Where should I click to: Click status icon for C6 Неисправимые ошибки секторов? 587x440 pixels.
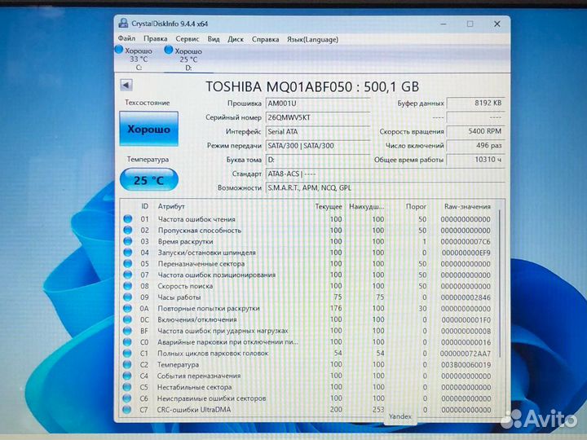pos(127,398)
